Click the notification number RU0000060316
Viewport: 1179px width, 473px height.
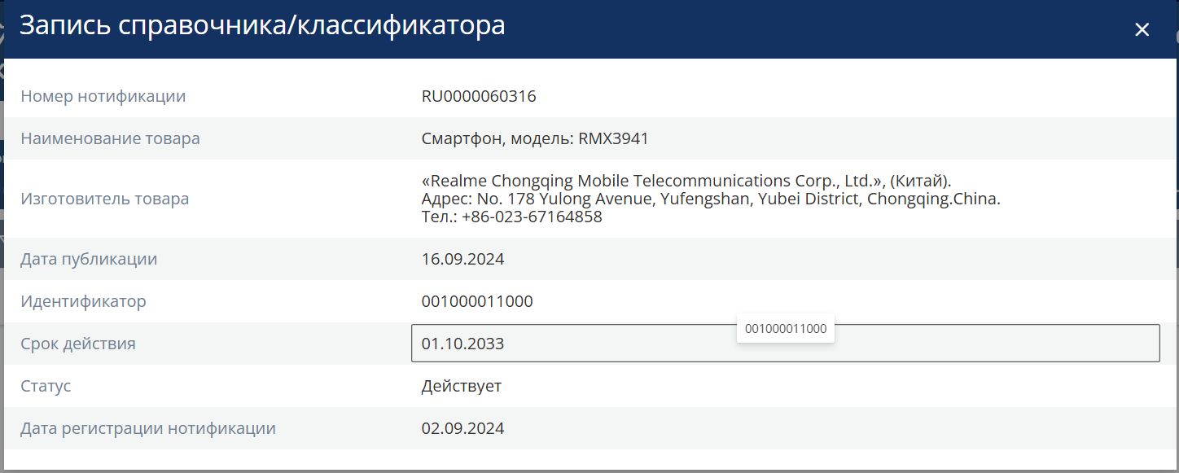(x=479, y=96)
